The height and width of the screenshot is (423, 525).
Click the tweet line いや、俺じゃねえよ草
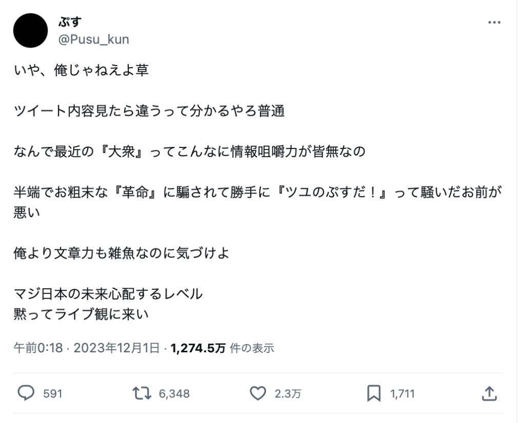tap(81, 70)
